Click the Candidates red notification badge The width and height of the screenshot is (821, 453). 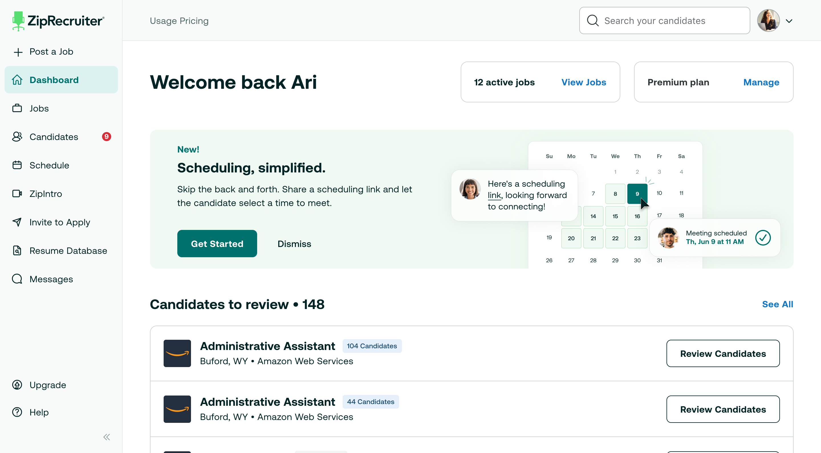(106, 137)
